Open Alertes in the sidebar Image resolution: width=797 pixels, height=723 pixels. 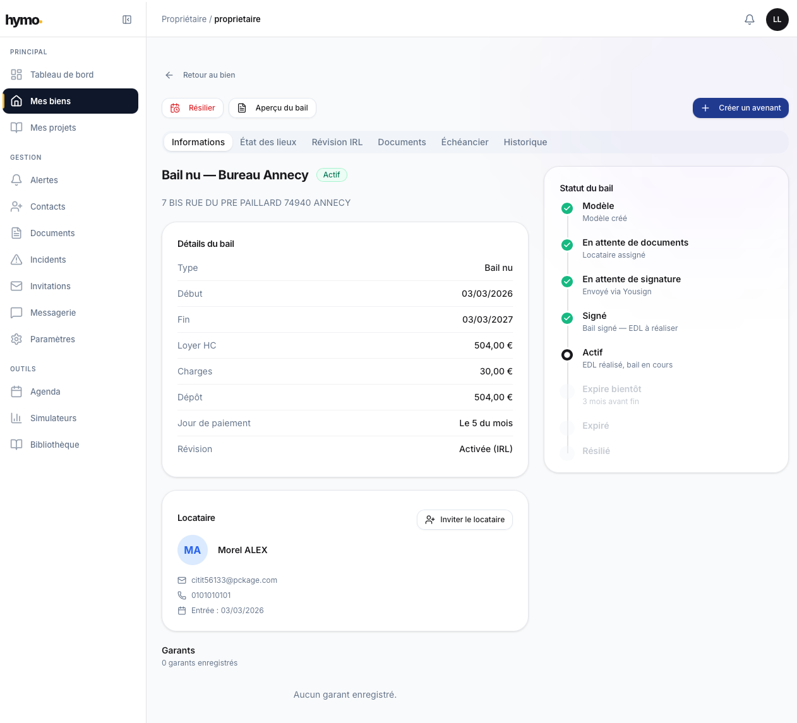point(44,180)
